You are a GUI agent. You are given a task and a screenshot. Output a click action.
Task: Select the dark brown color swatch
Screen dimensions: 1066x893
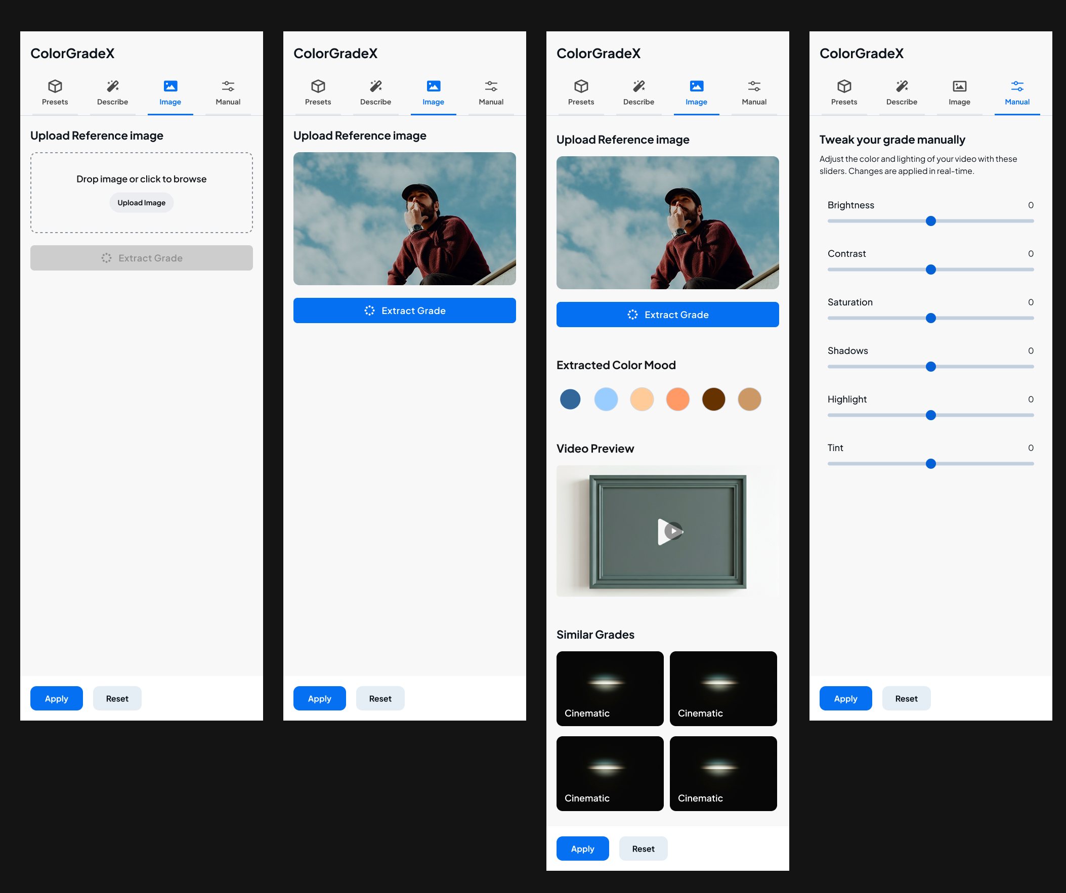[713, 400]
